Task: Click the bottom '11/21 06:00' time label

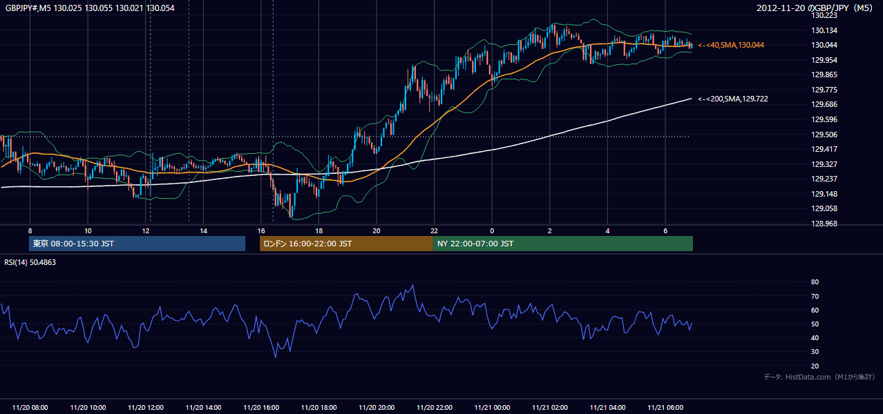Action: [x=665, y=408]
